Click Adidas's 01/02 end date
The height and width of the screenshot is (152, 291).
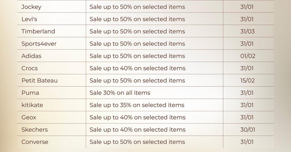point(248,56)
